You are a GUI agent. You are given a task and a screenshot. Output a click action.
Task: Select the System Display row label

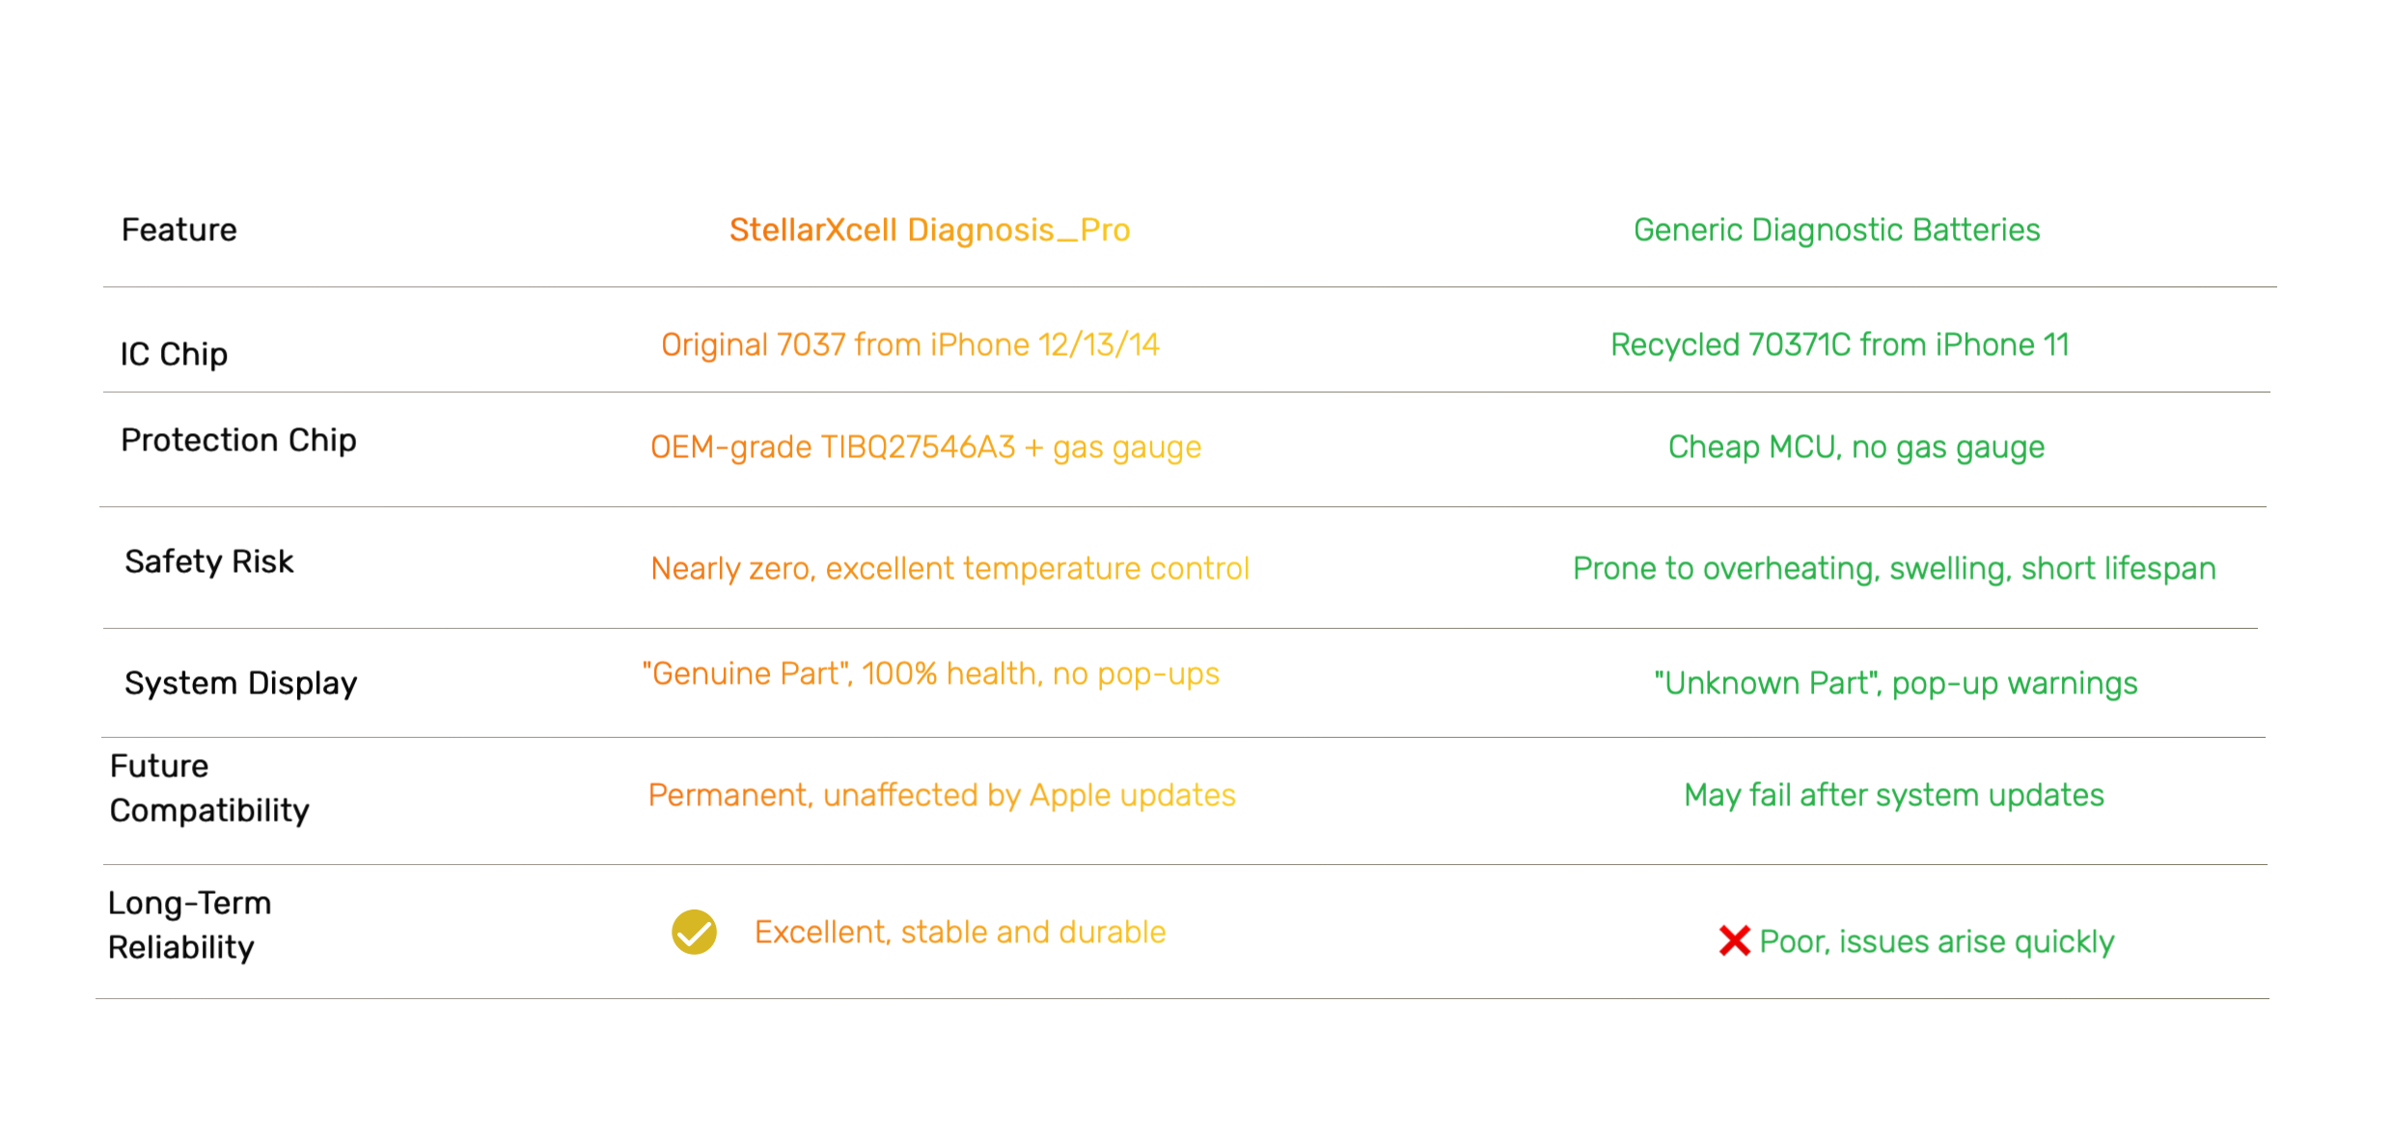pyautogui.click(x=240, y=683)
